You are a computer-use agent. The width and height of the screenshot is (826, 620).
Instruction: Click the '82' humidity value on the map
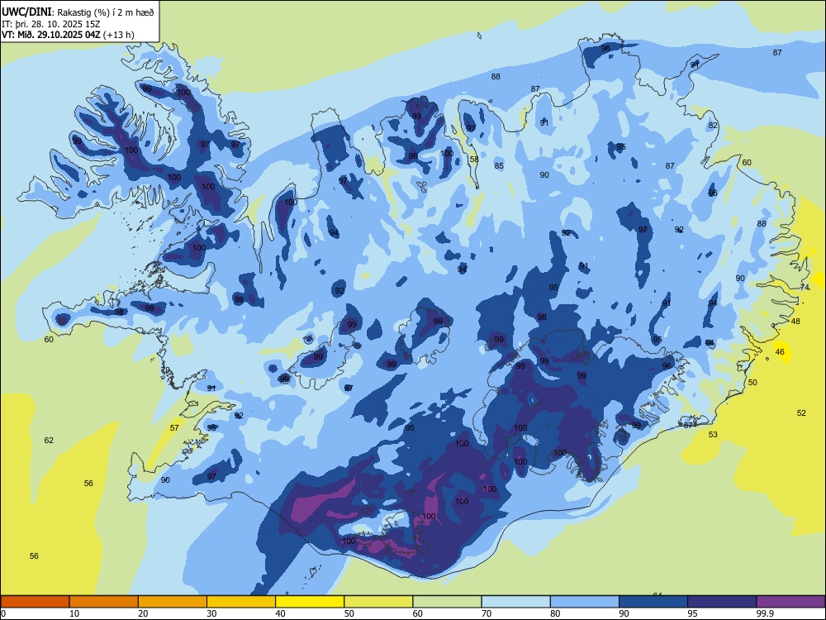713,125
